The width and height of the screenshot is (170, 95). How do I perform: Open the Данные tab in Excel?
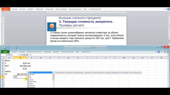(x=56, y=52)
